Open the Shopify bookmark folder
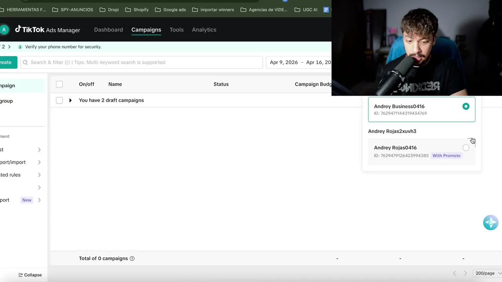 (x=137, y=9)
